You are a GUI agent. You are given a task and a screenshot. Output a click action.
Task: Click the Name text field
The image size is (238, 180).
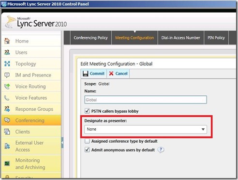coord(146,100)
